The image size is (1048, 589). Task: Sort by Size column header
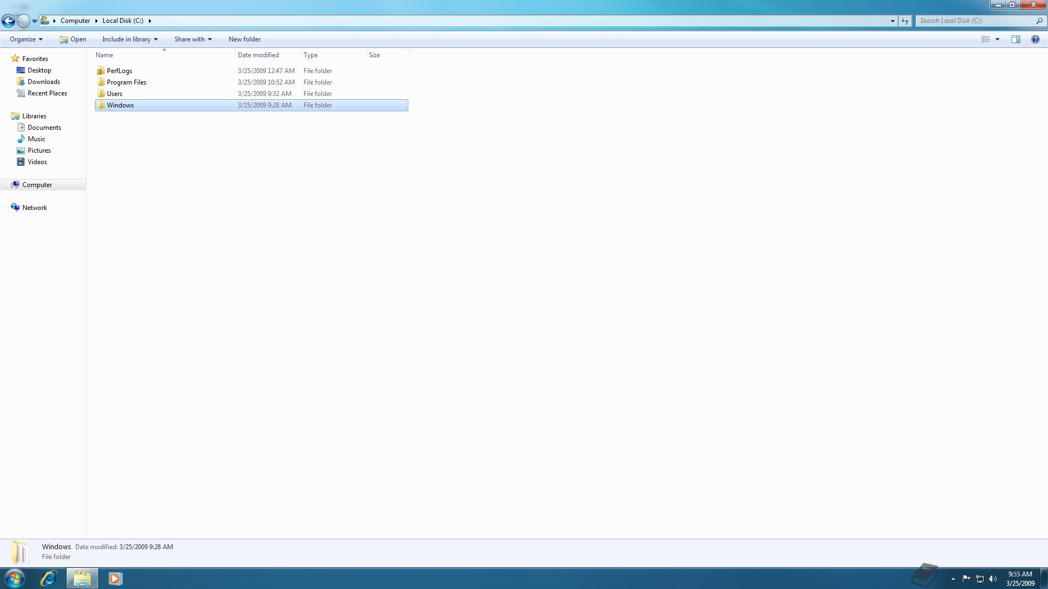click(x=388, y=55)
